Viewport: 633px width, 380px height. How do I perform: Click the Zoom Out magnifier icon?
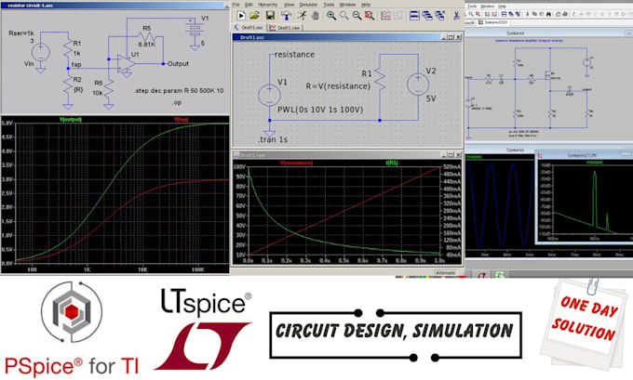click(x=357, y=16)
